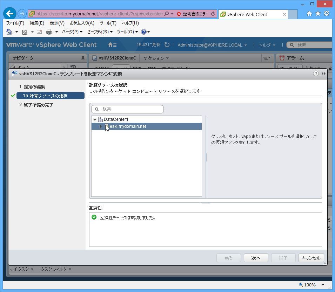Click the vSphere refresh icon next to 15:43

[167, 45]
